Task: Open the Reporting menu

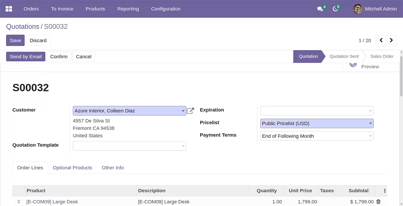Action: point(128,9)
